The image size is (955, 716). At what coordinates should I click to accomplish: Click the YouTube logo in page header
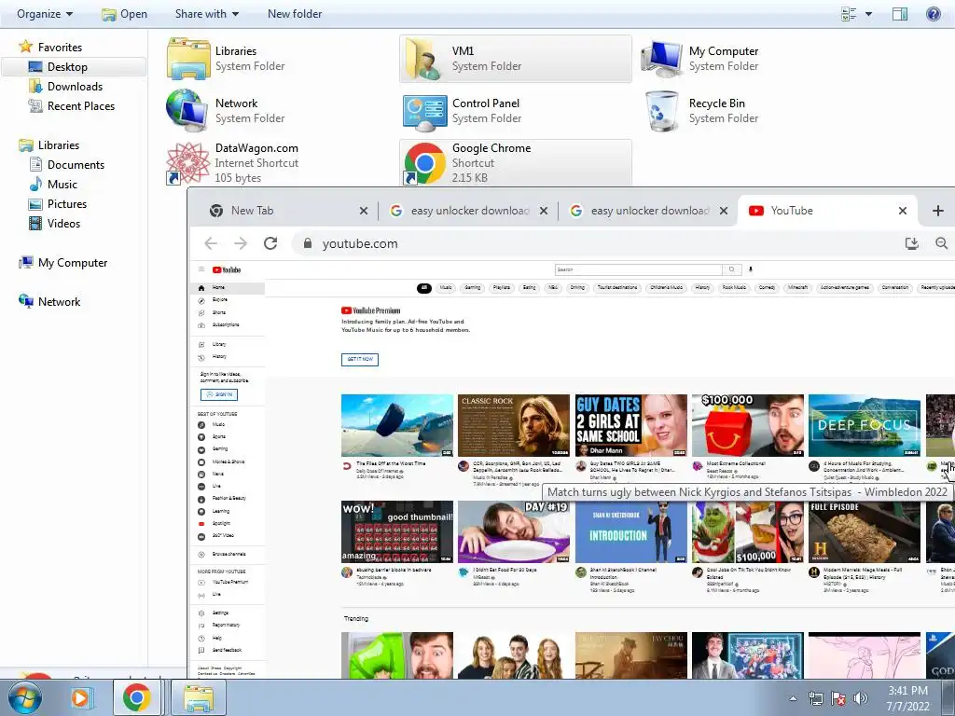pyautogui.click(x=227, y=269)
